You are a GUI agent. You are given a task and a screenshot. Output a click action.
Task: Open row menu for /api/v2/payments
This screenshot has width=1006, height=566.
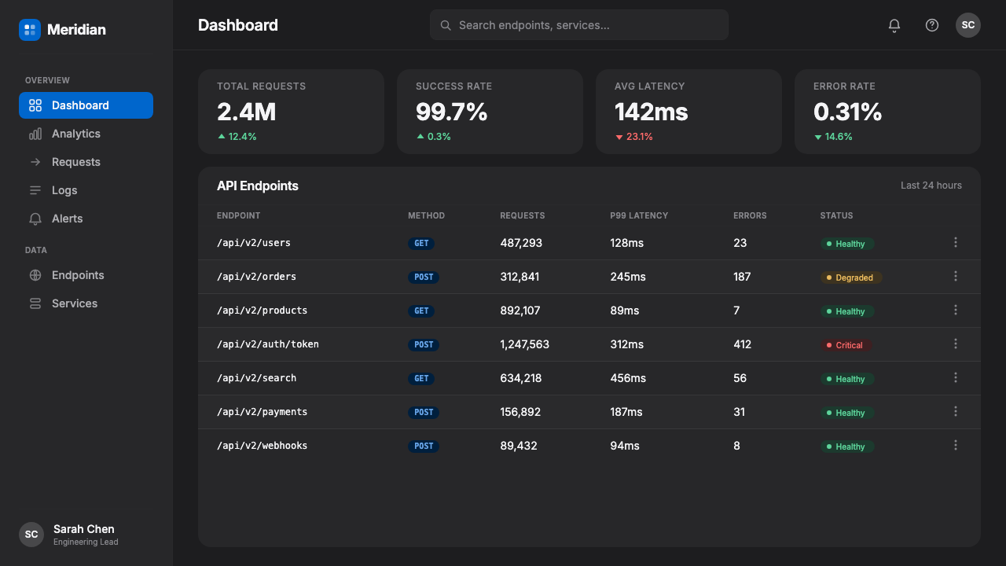point(956,412)
